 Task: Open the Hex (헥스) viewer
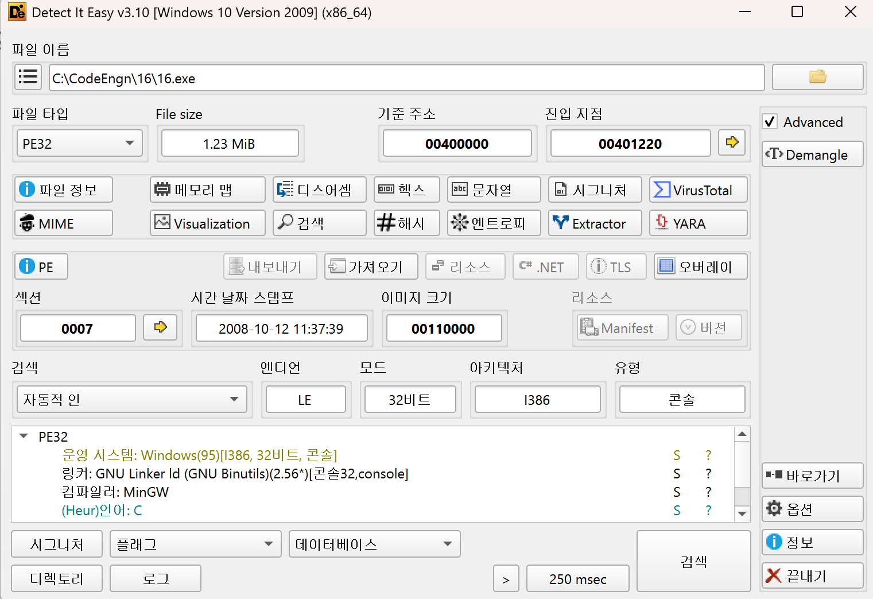407,190
